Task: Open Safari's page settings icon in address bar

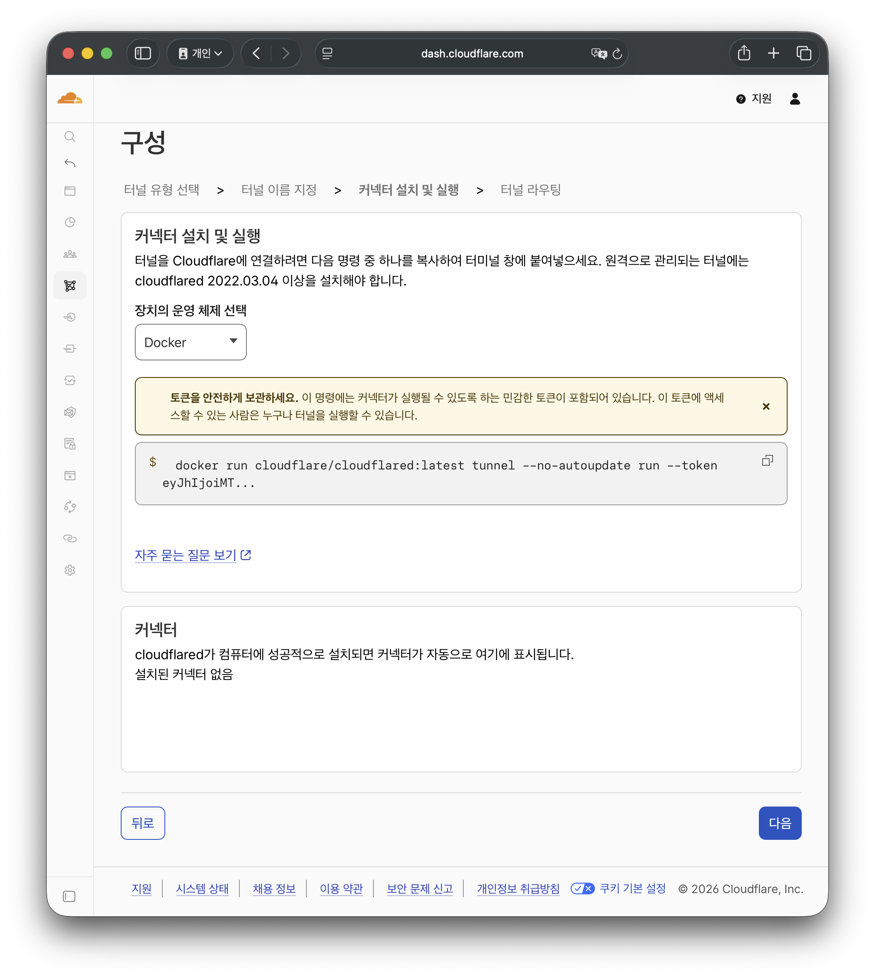Action: tap(328, 53)
